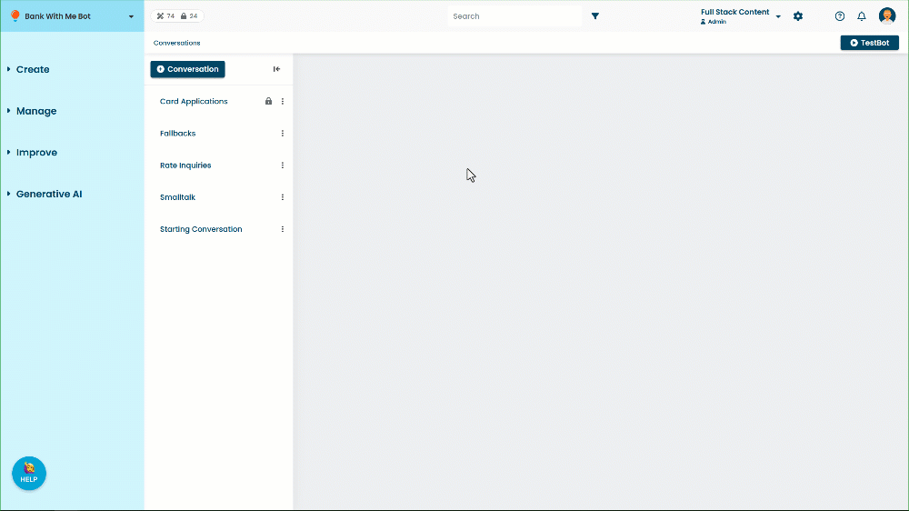
Task: Open the notifications bell
Action: [862, 16]
